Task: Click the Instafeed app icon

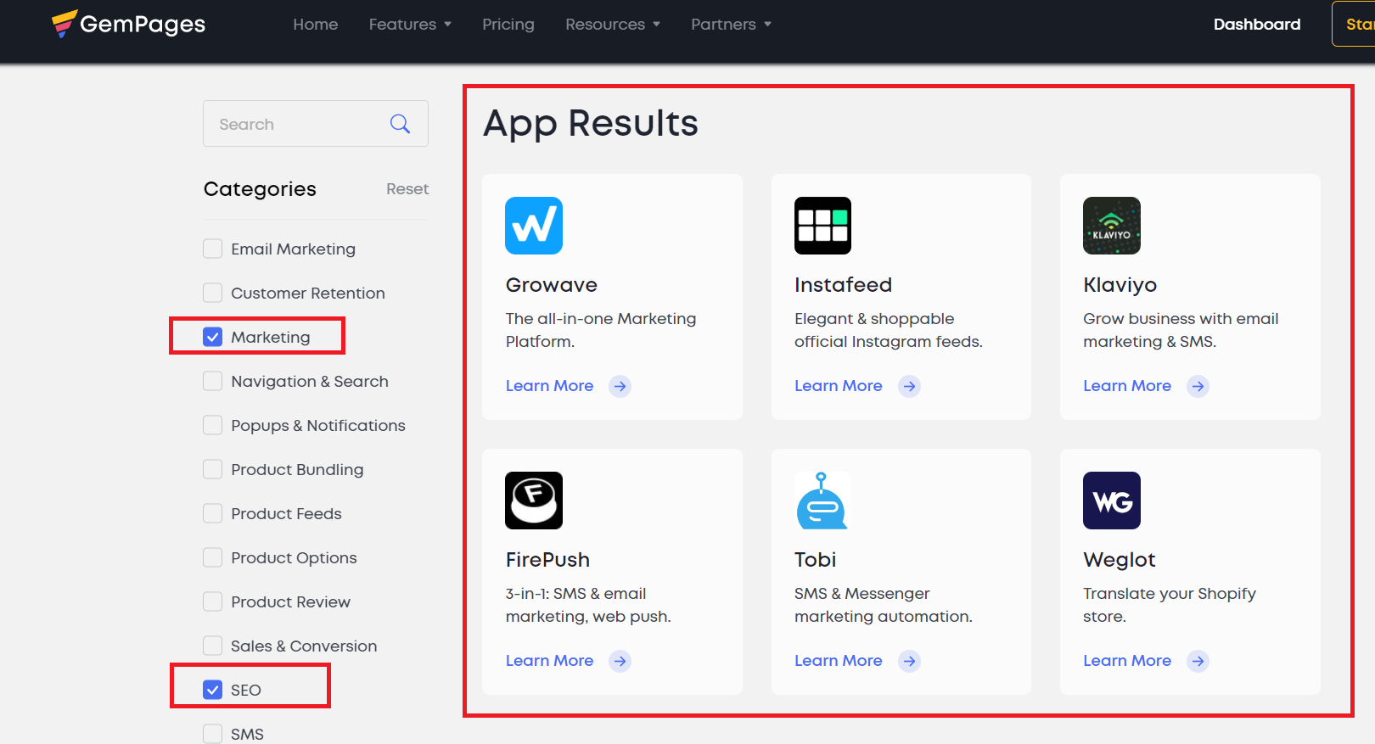Action: pos(822,226)
